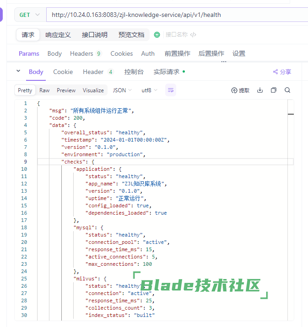This screenshot has height=327, width=308.
Task: Select the Pretty view mode
Action: [25, 90]
